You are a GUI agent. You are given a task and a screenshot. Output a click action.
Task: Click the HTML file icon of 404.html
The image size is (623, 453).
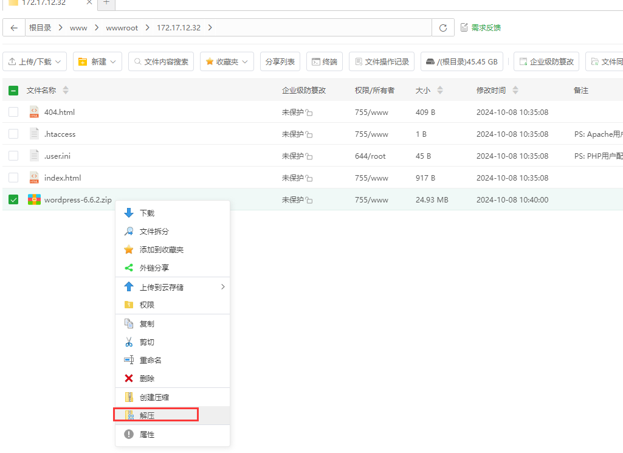click(34, 112)
